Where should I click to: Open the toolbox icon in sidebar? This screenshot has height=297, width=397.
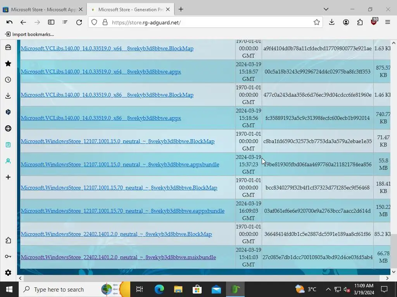point(8,47)
